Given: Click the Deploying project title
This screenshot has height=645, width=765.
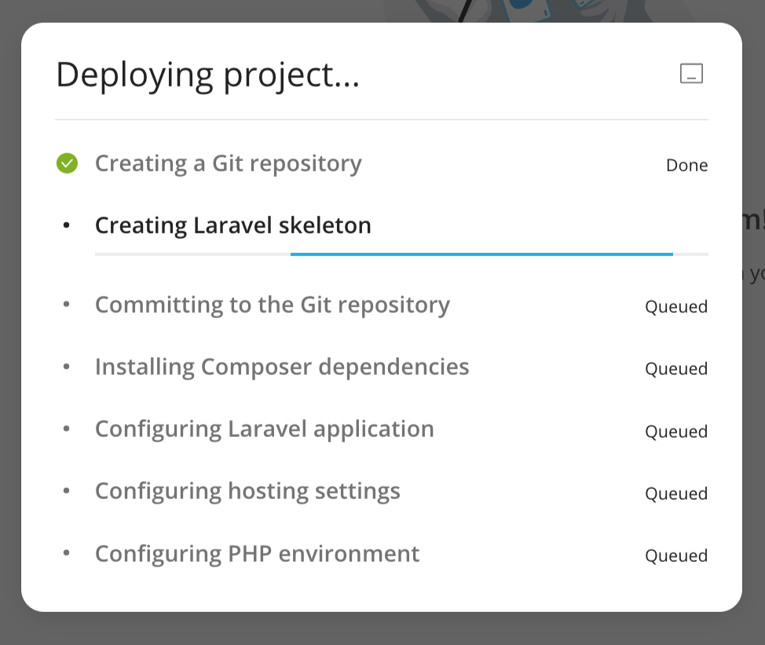Looking at the screenshot, I should (207, 75).
